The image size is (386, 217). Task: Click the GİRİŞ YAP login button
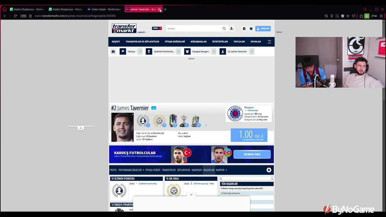click(x=263, y=28)
